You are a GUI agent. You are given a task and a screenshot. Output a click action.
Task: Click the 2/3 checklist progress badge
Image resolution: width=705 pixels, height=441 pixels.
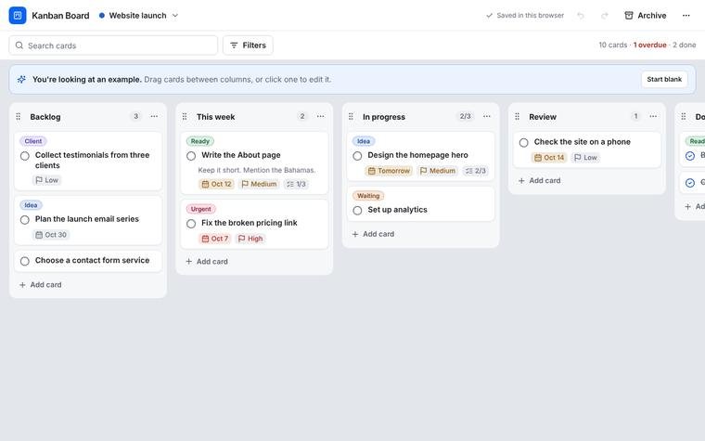click(x=476, y=171)
